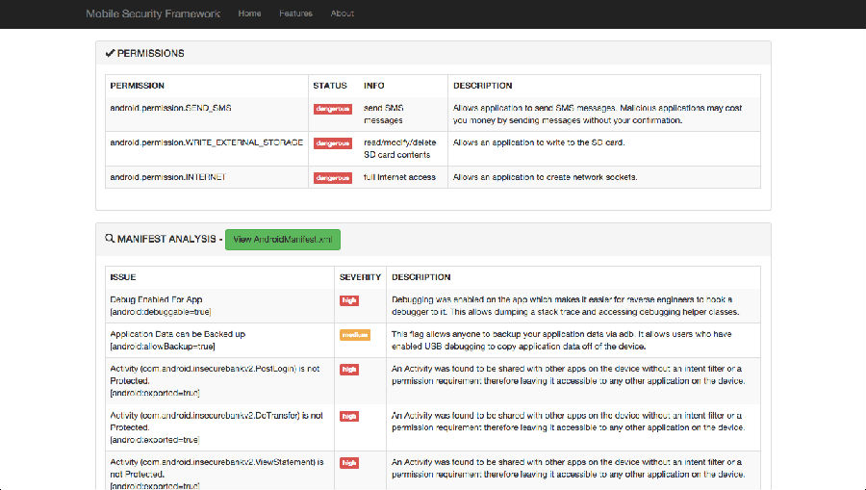Click the View AndroidManifest.xml button
Image resolution: width=866 pixels, height=490 pixels.
(283, 240)
